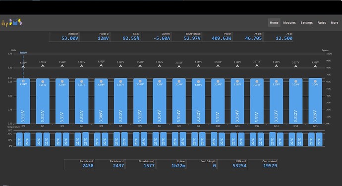Image resolution: width=342 pixels, height=186 pixels.
Task: Click the min-voltage circle on cell 0/3 bar
Action: pos(82,81)
